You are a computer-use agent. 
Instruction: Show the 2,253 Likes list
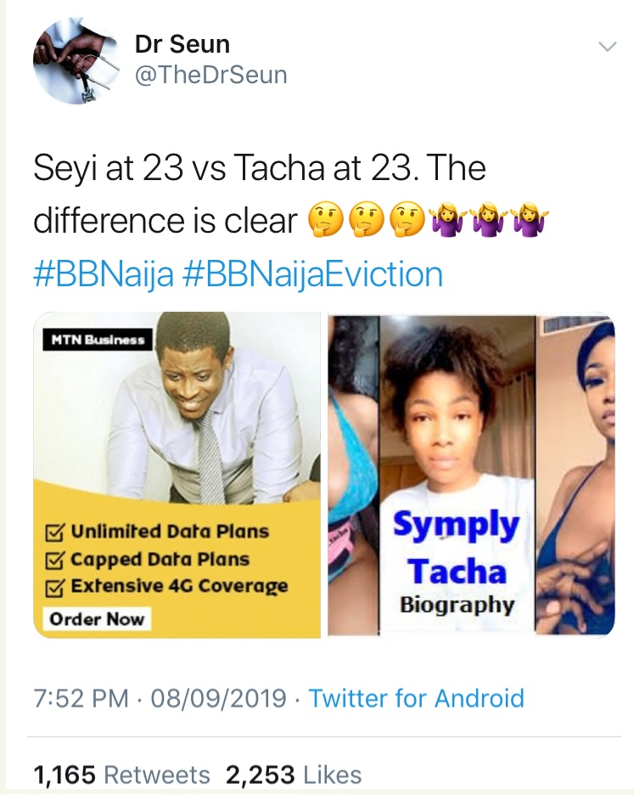tap(293, 774)
